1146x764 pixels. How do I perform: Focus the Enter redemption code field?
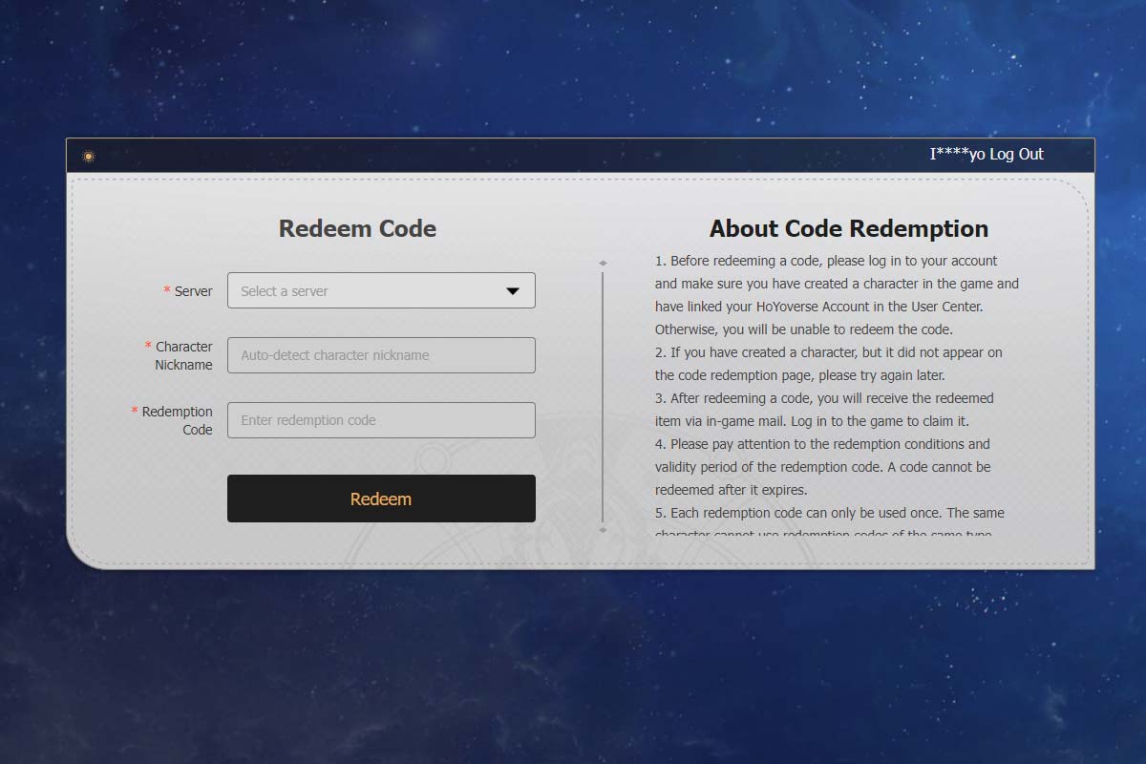click(x=380, y=420)
